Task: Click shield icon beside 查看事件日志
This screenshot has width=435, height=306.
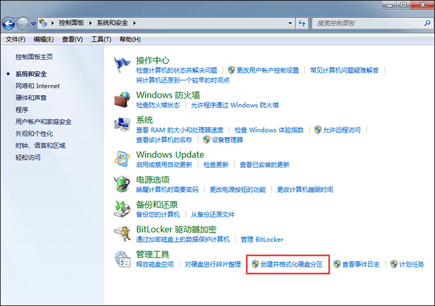Action: (337, 264)
